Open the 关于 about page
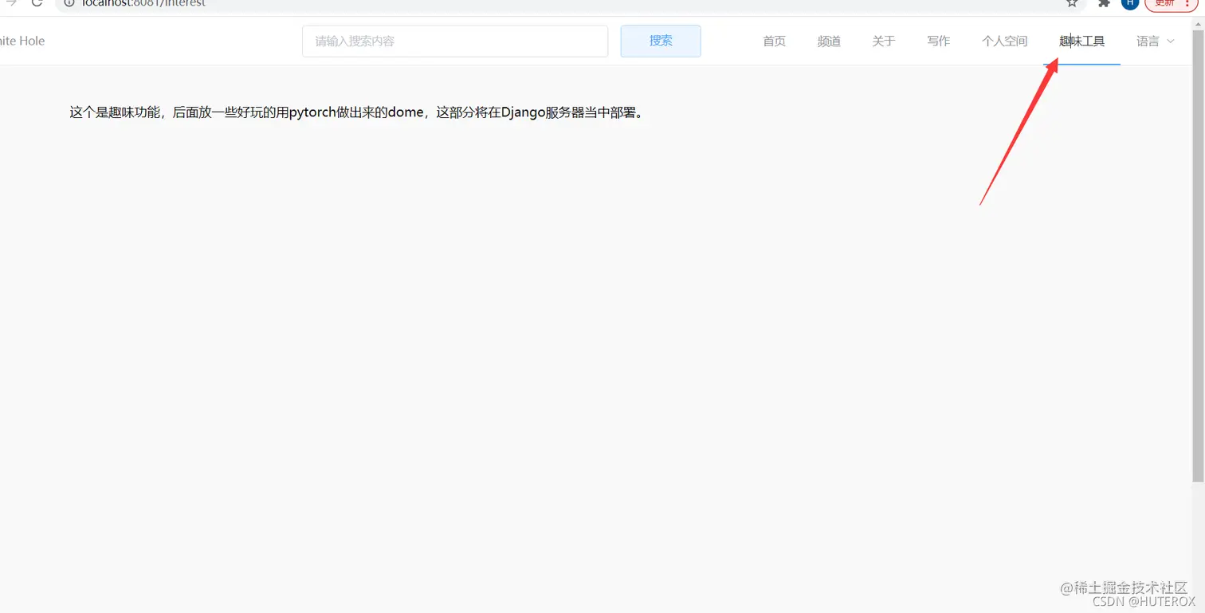Screen dimensions: 1205x613 click(883, 41)
